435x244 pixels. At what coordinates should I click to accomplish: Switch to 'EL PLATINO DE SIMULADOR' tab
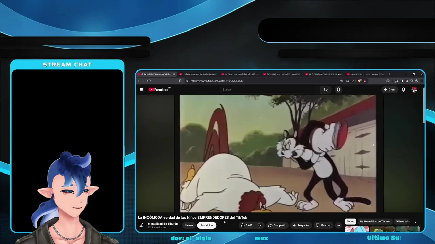(323, 74)
